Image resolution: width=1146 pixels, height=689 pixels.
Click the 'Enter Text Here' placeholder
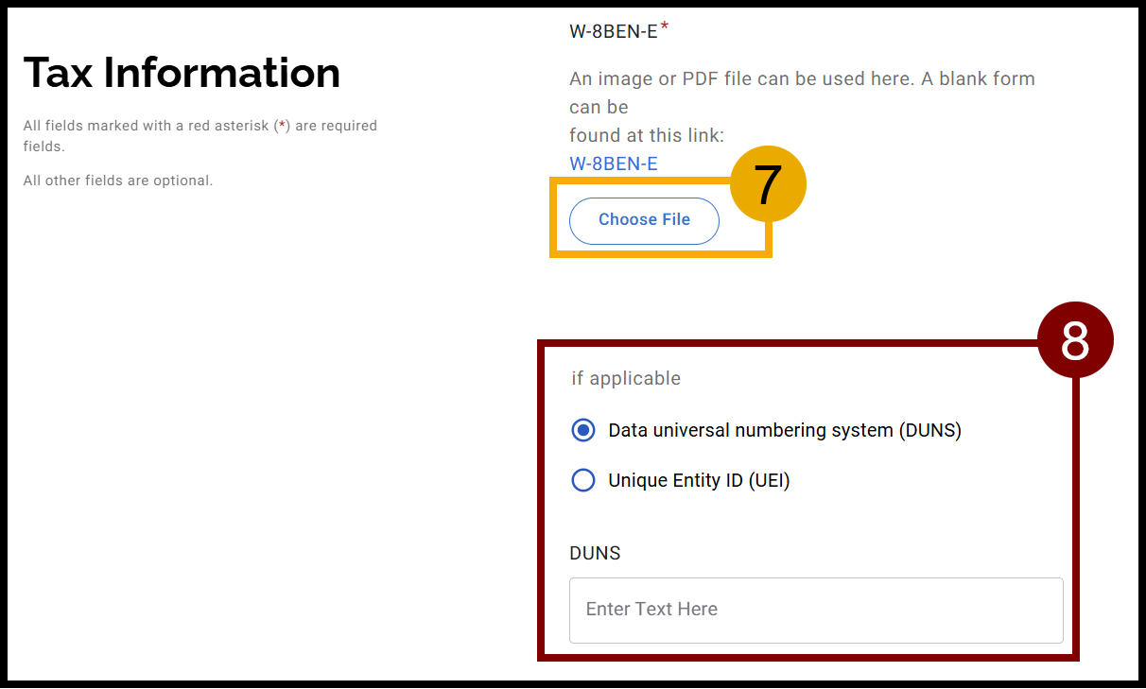click(650, 610)
